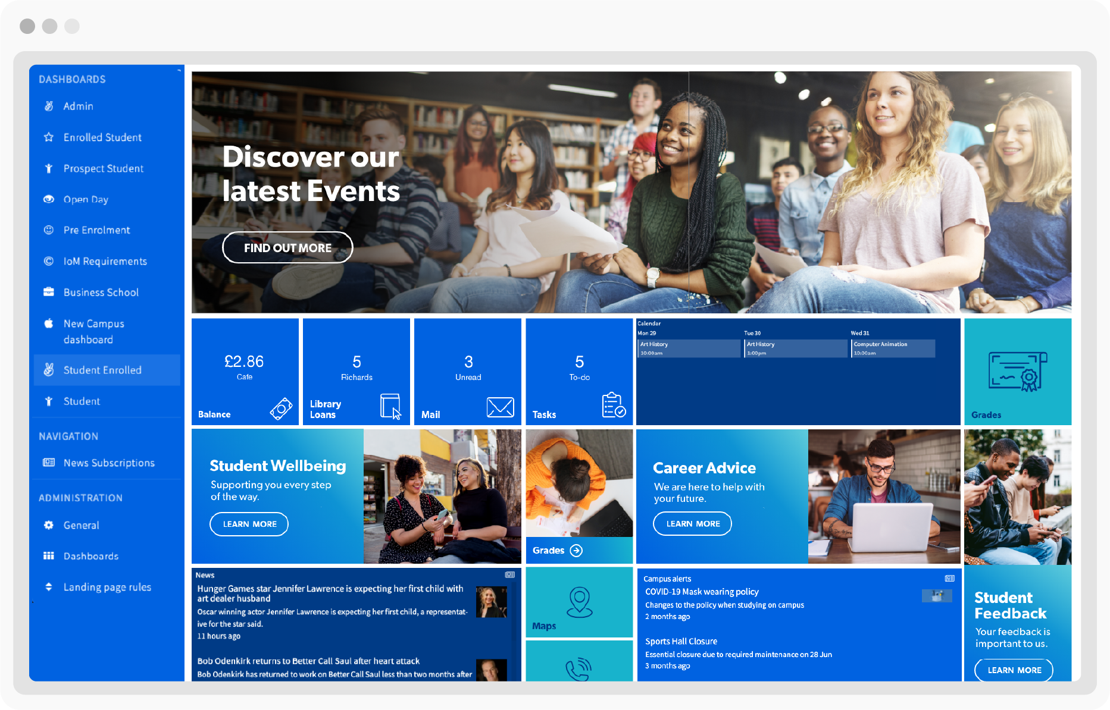1110x710 pixels.
Task: Click the Library Loans book icon
Action: (390, 407)
